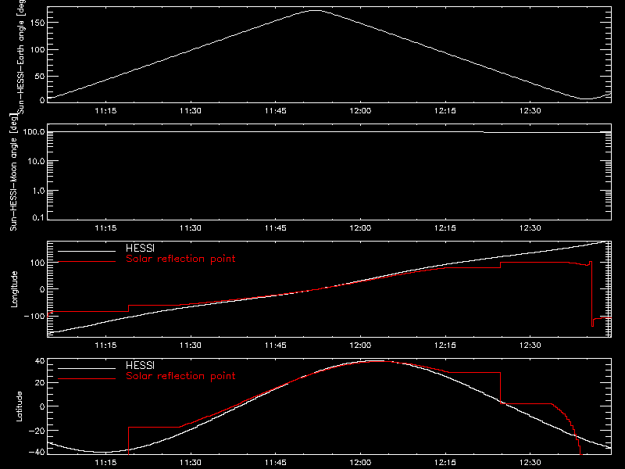Screen dimensions: 625x469
Task: Click 11:30 time label under Latitude plot
Action: 191,462
